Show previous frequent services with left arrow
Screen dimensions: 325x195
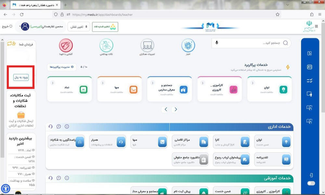tap(166, 109)
